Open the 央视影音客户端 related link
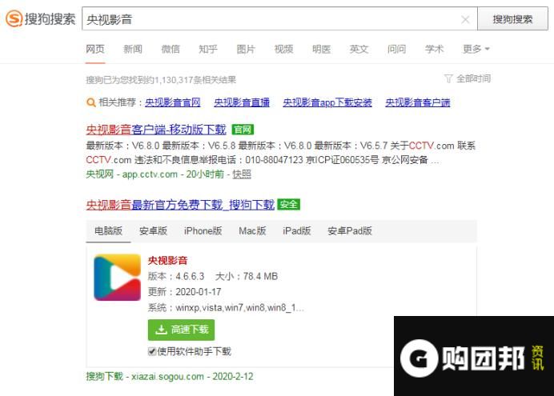The width and height of the screenshot is (554, 396). [418, 102]
